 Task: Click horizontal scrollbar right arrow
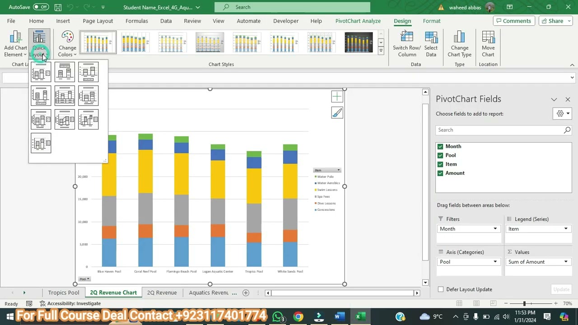coord(417,293)
